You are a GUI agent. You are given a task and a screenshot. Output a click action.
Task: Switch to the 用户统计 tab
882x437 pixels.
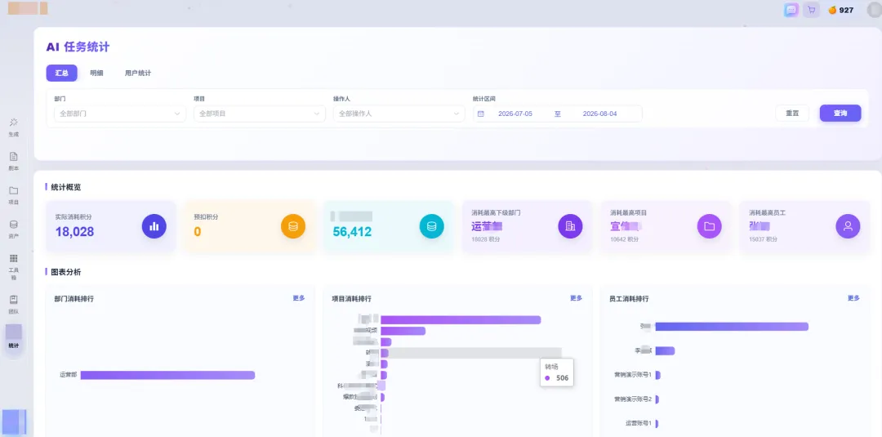tap(138, 74)
